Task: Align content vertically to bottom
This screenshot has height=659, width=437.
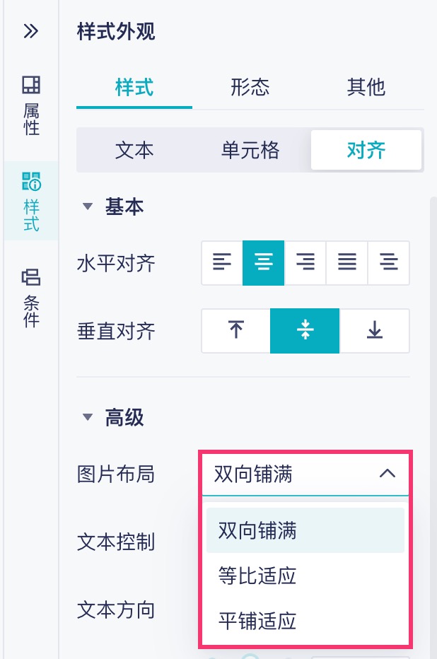Action: [x=375, y=330]
